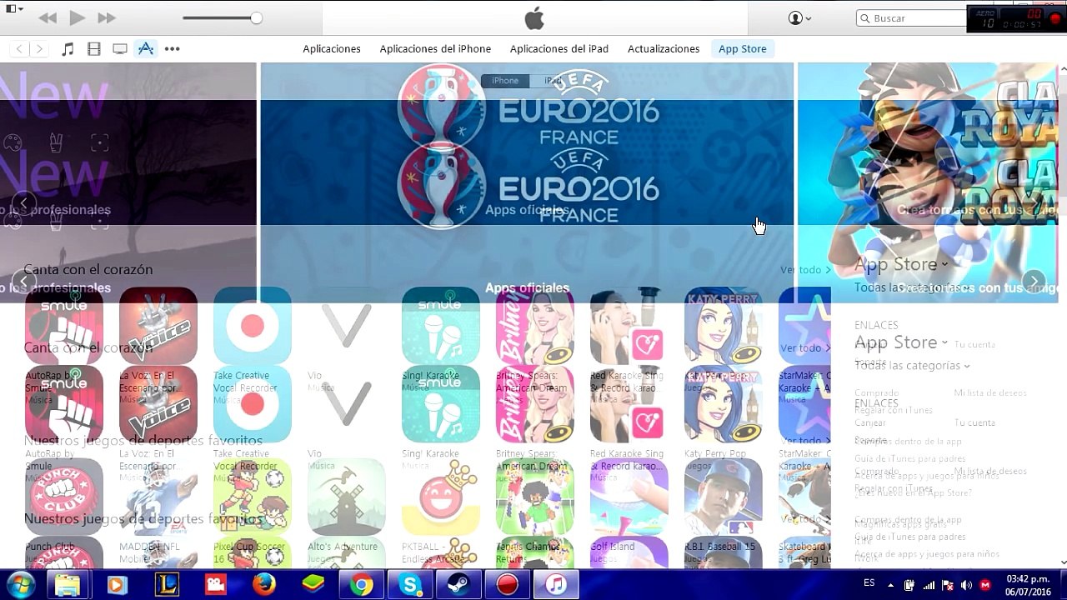Open the Aplicaciones tab
Screen dimensions: 1067x600
(332, 49)
